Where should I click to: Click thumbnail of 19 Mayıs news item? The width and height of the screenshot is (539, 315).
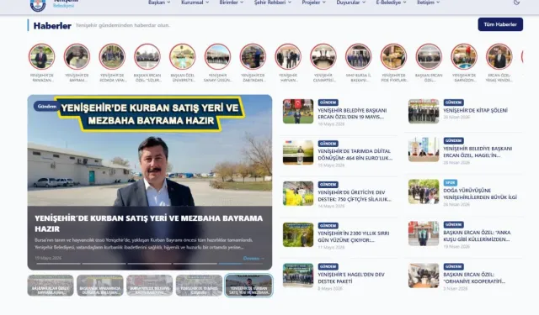pyautogui.click(x=298, y=112)
